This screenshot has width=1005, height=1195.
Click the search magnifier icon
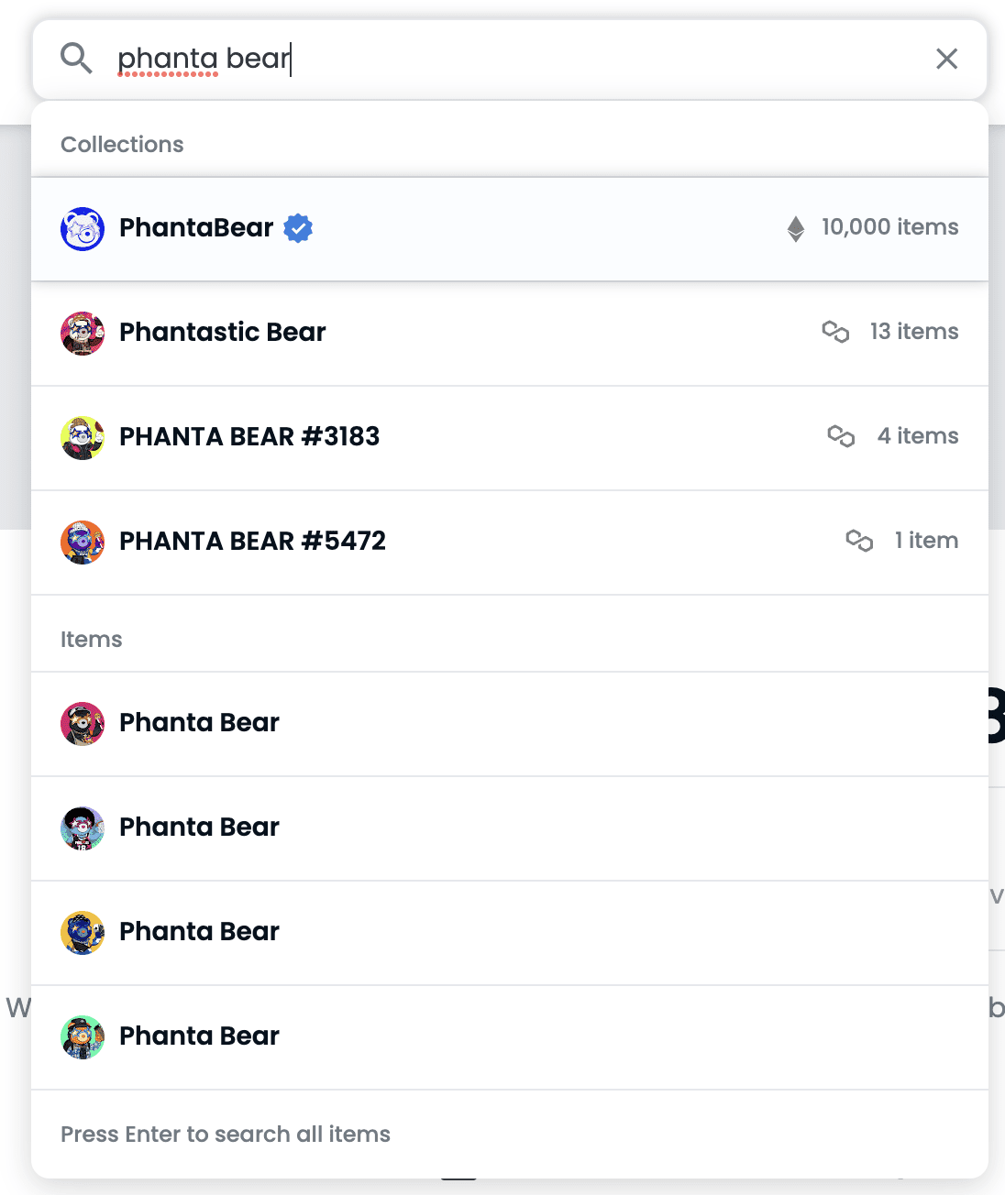76,59
